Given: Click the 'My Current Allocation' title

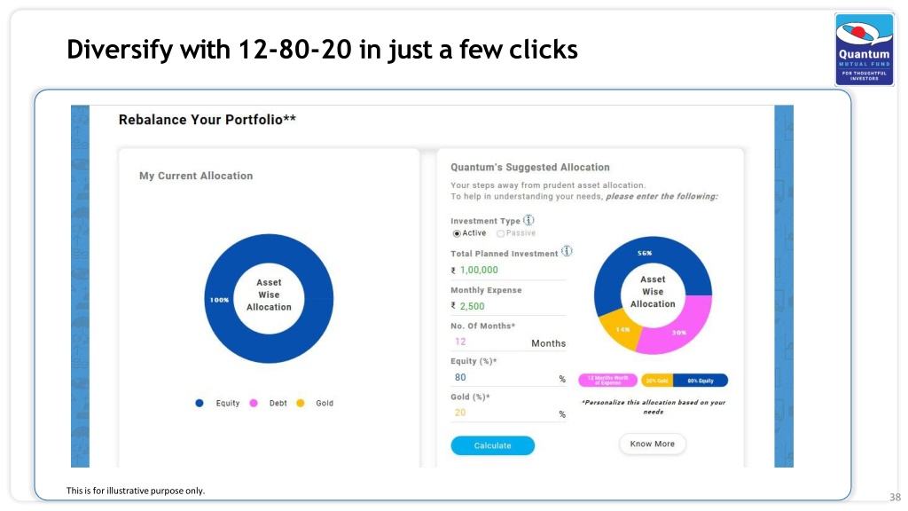Looking at the screenshot, I should pos(196,177).
